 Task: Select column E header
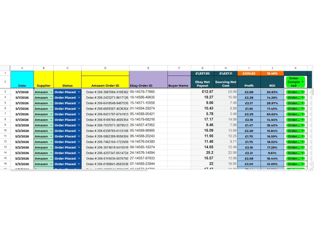148,68
